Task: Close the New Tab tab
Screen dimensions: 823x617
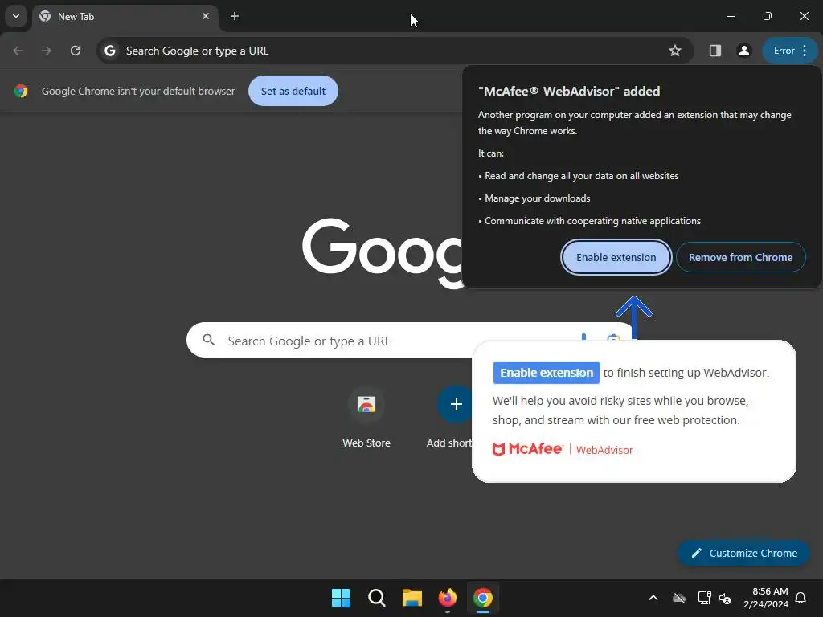Action: [x=205, y=16]
